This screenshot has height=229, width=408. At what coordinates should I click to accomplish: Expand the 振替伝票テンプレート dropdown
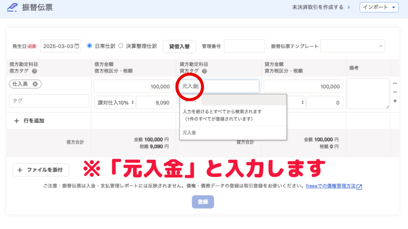pos(353,46)
